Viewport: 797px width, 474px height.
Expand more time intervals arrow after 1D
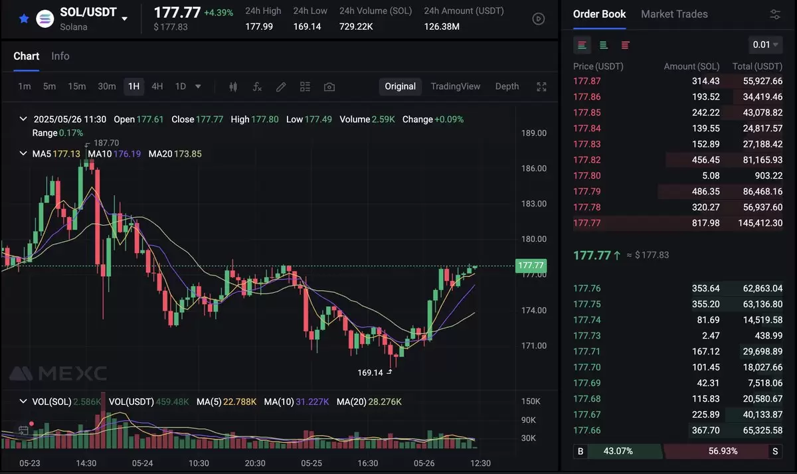[198, 86]
